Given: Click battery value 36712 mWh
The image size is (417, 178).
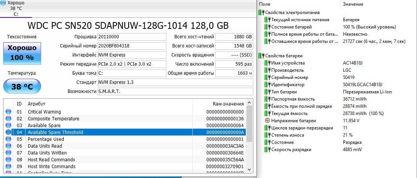Looking at the screenshot, I should (354, 99).
